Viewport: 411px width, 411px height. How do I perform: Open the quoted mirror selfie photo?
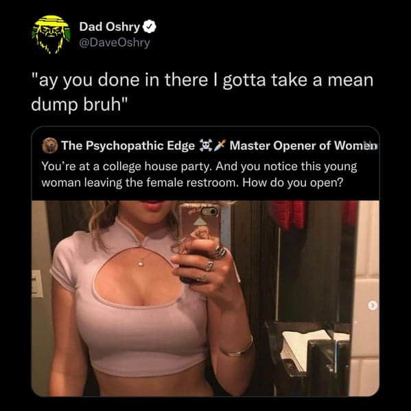click(205, 298)
